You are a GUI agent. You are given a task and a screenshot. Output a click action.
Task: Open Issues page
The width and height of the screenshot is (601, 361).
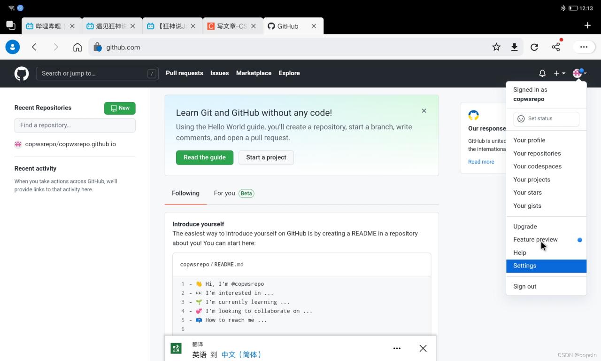[x=220, y=73]
